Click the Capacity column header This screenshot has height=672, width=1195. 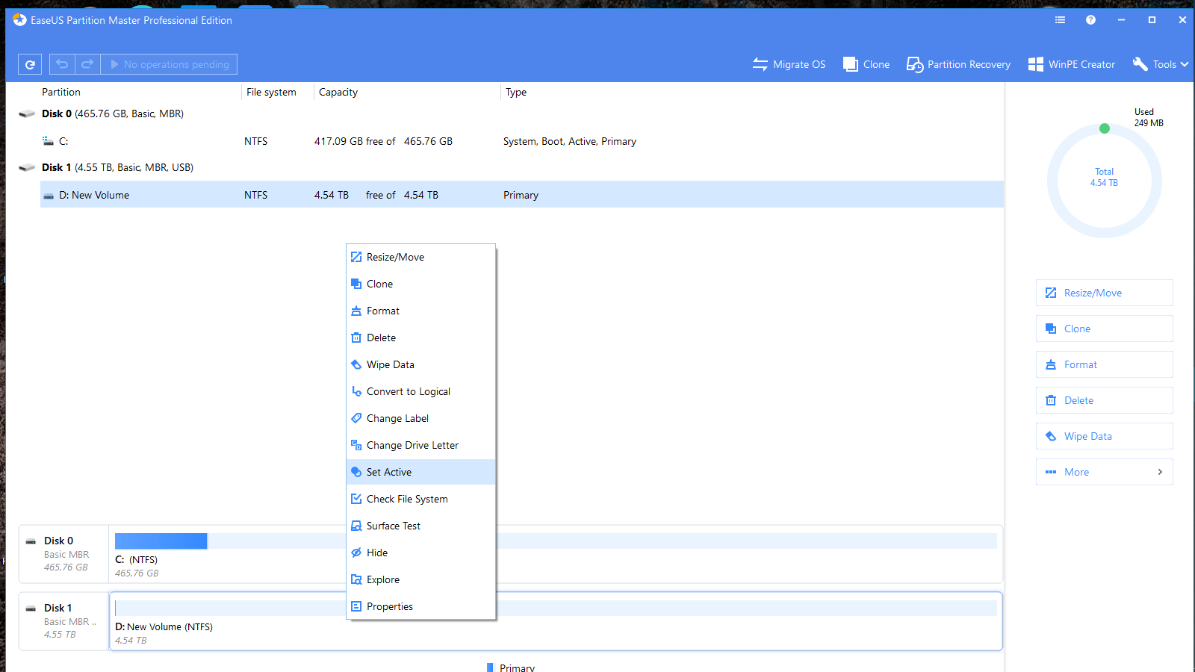click(338, 92)
